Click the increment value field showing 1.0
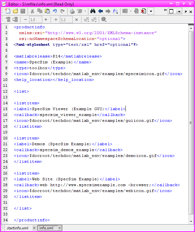Screen dimensions: 195x232 tap(35, 20)
